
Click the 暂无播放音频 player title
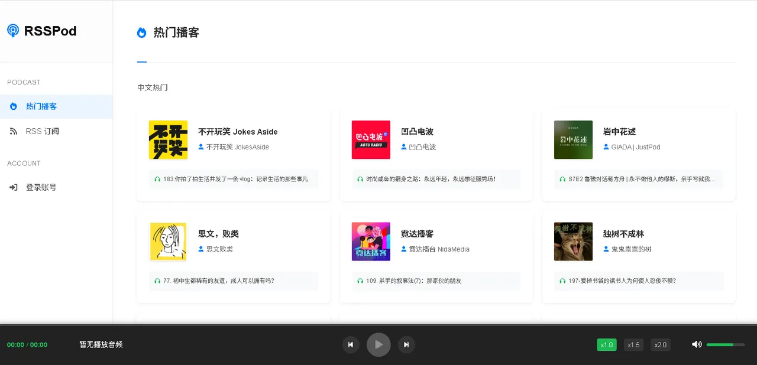101,345
